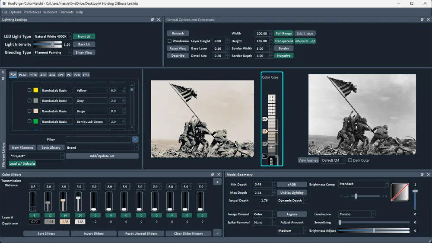This screenshot has height=243, width=432.
Task: Click the Filter text input field
Action: (x=98, y=140)
